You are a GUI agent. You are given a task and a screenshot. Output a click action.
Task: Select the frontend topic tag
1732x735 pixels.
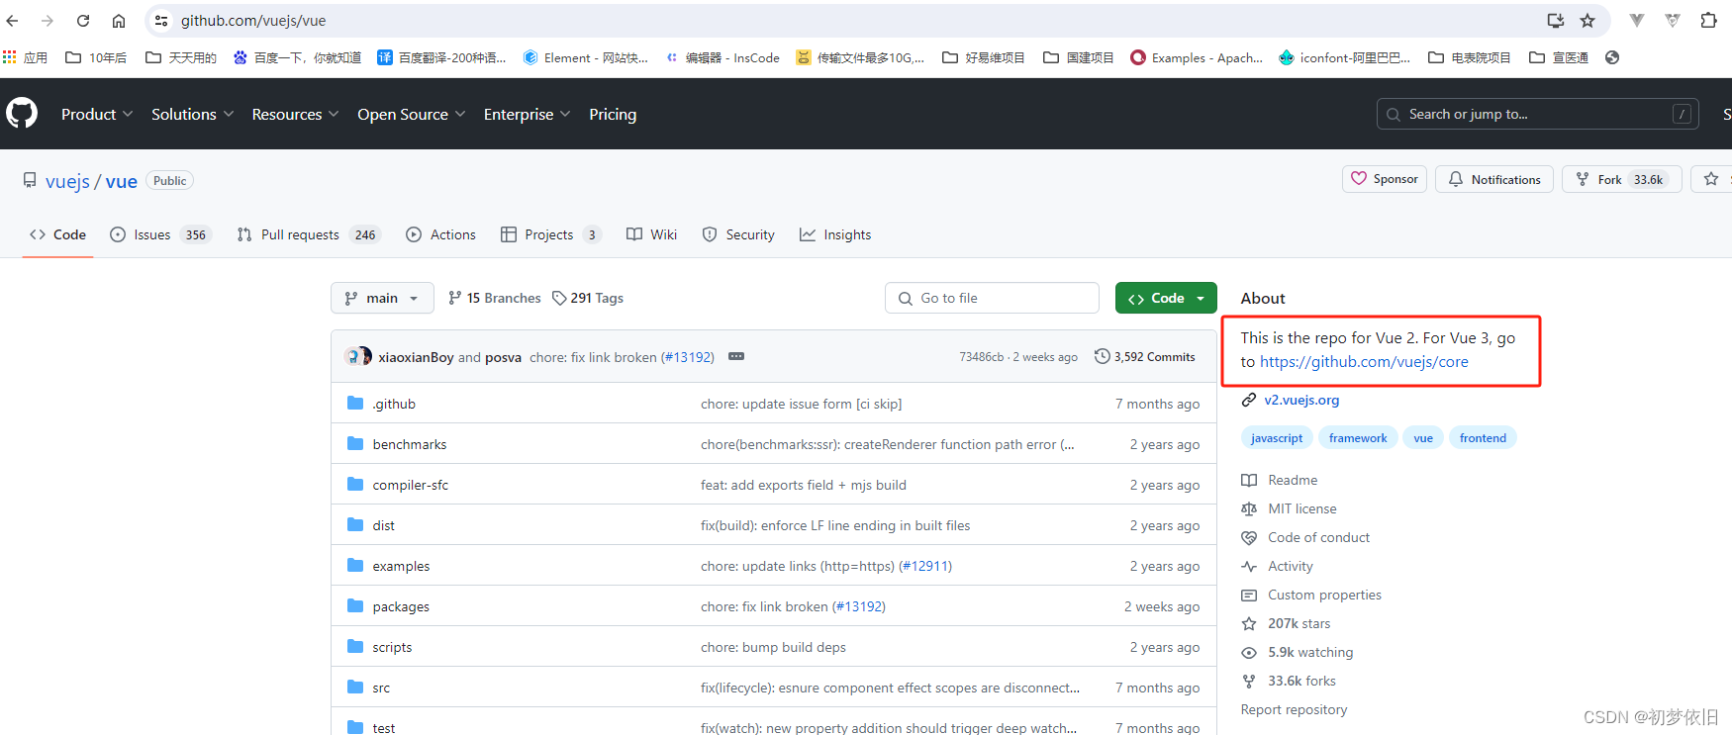pyautogui.click(x=1483, y=438)
